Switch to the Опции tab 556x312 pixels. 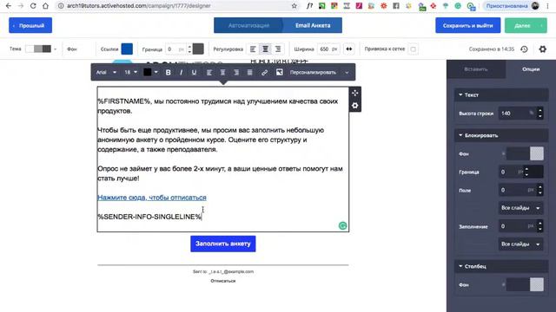click(531, 69)
